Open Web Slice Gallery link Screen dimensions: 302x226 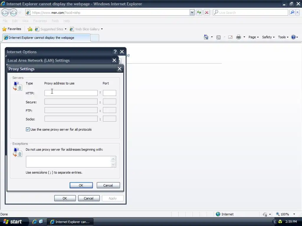pyautogui.click(x=86, y=29)
